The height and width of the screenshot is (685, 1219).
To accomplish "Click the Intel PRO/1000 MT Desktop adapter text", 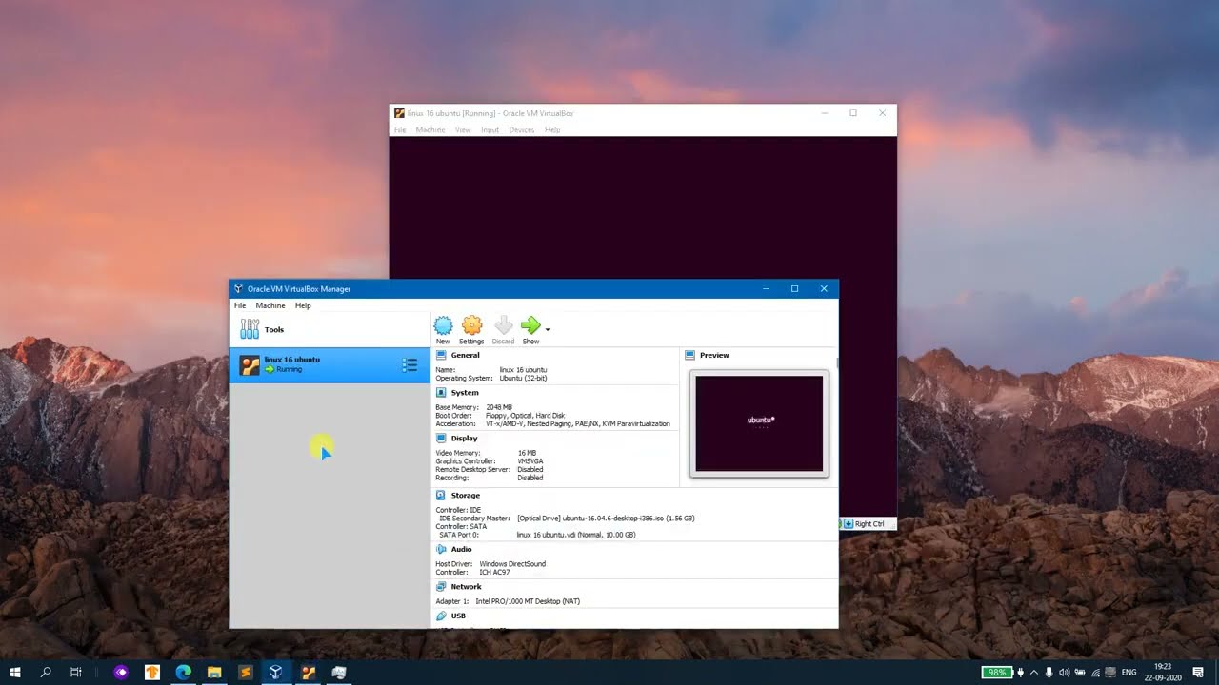I will (x=528, y=601).
